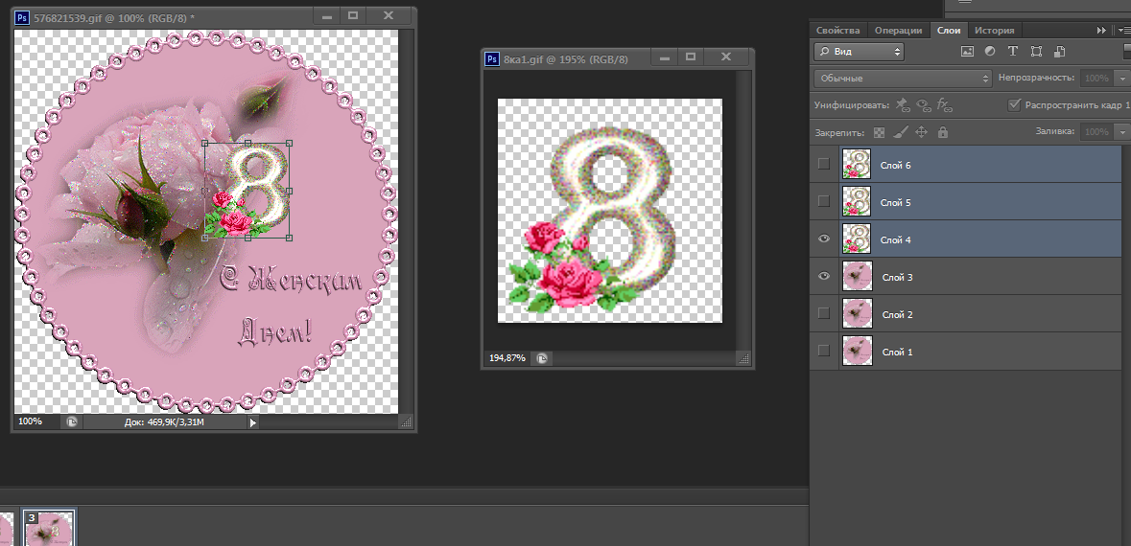The width and height of the screenshot is (1131, 546).
Task: Lock transparent pixels of the layer
Action: click(x=880, y=133)
